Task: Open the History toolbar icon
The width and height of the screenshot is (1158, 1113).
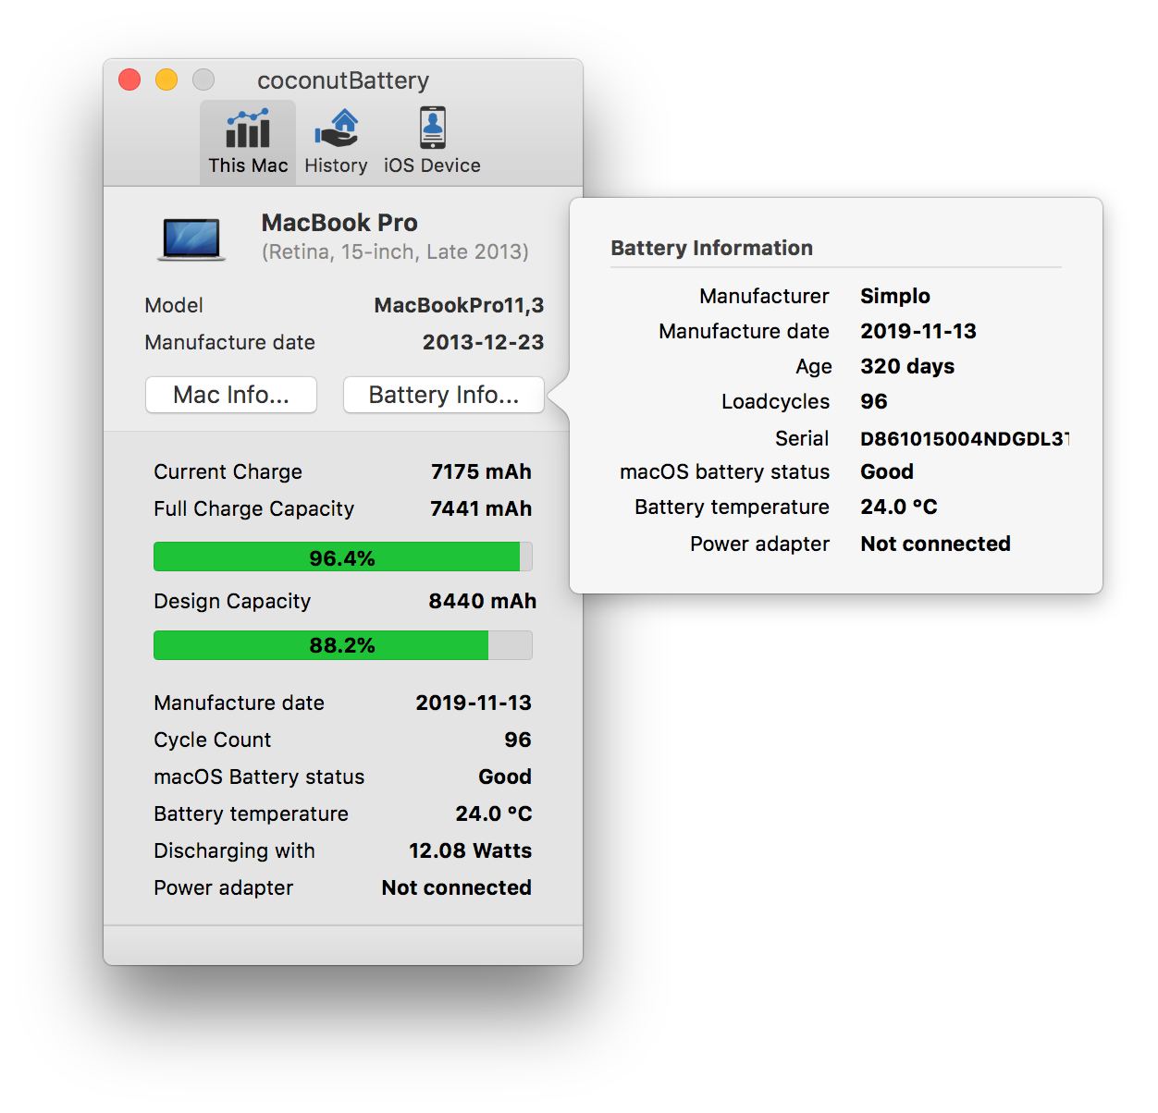Action: [x=336, y=141]
